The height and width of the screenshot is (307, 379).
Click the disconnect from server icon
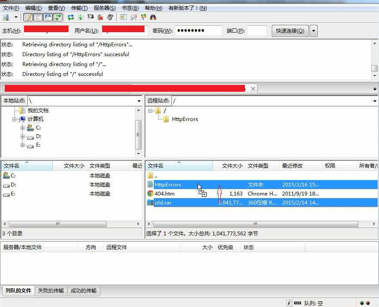[x=101, y=17]
